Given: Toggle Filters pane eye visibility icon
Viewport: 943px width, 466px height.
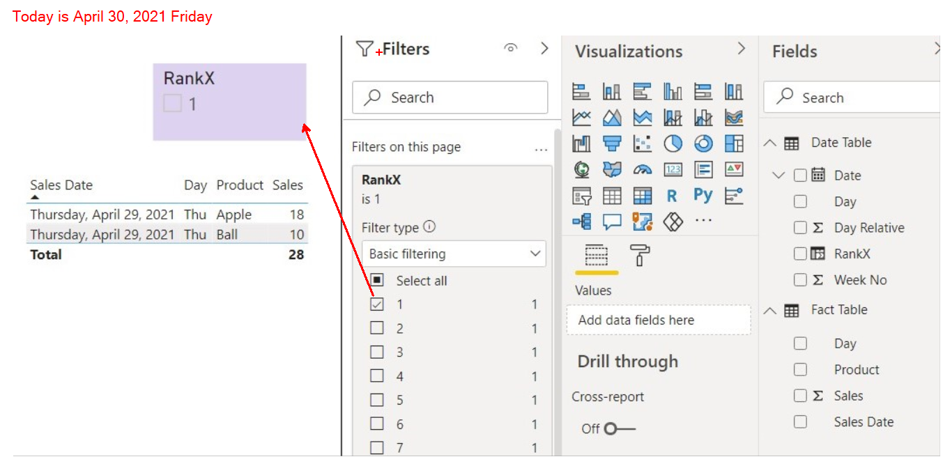Looking at the screenshot, I should tap(511, 48).
